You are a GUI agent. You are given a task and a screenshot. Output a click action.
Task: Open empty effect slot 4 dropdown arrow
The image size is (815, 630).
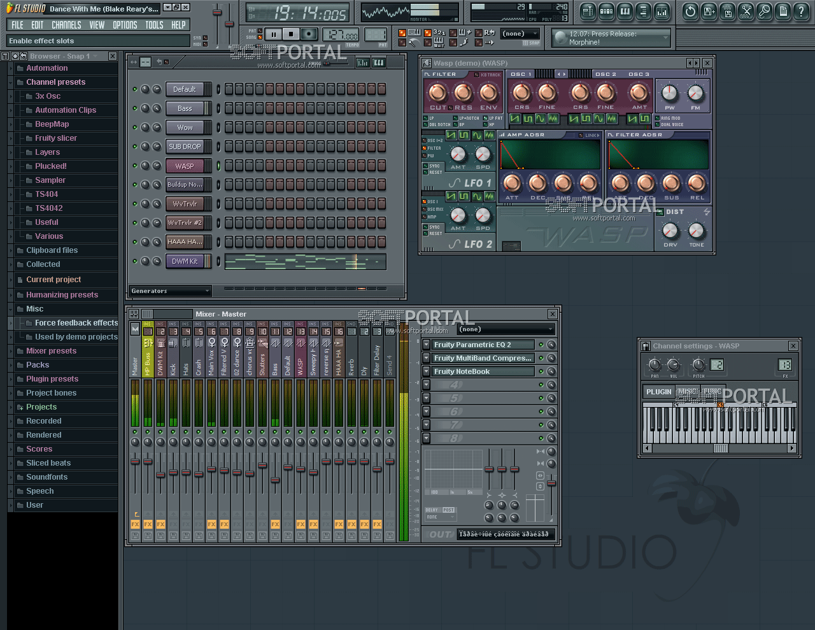click(x=427, y=385)
